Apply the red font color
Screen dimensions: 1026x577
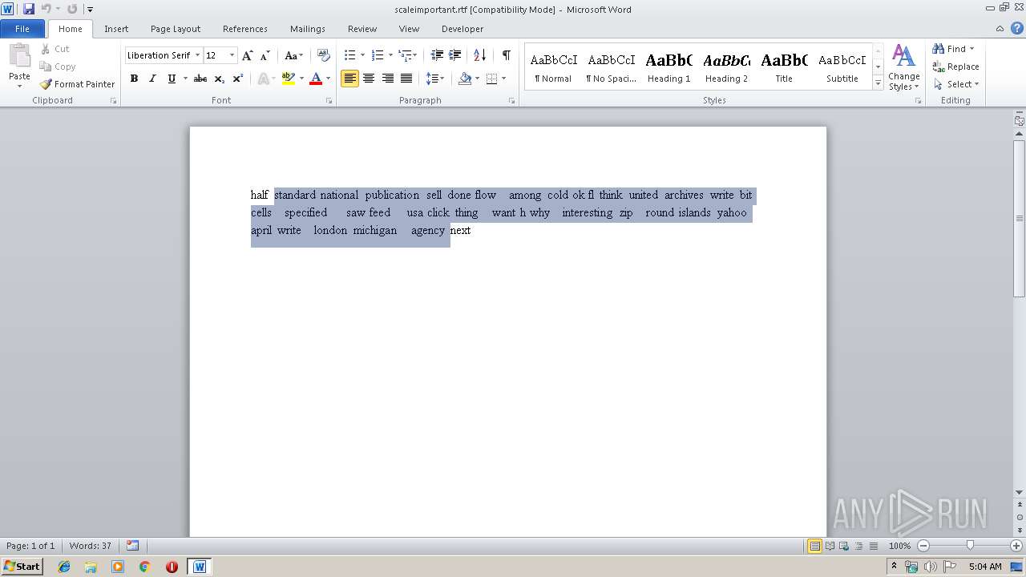tap(316, 79)
